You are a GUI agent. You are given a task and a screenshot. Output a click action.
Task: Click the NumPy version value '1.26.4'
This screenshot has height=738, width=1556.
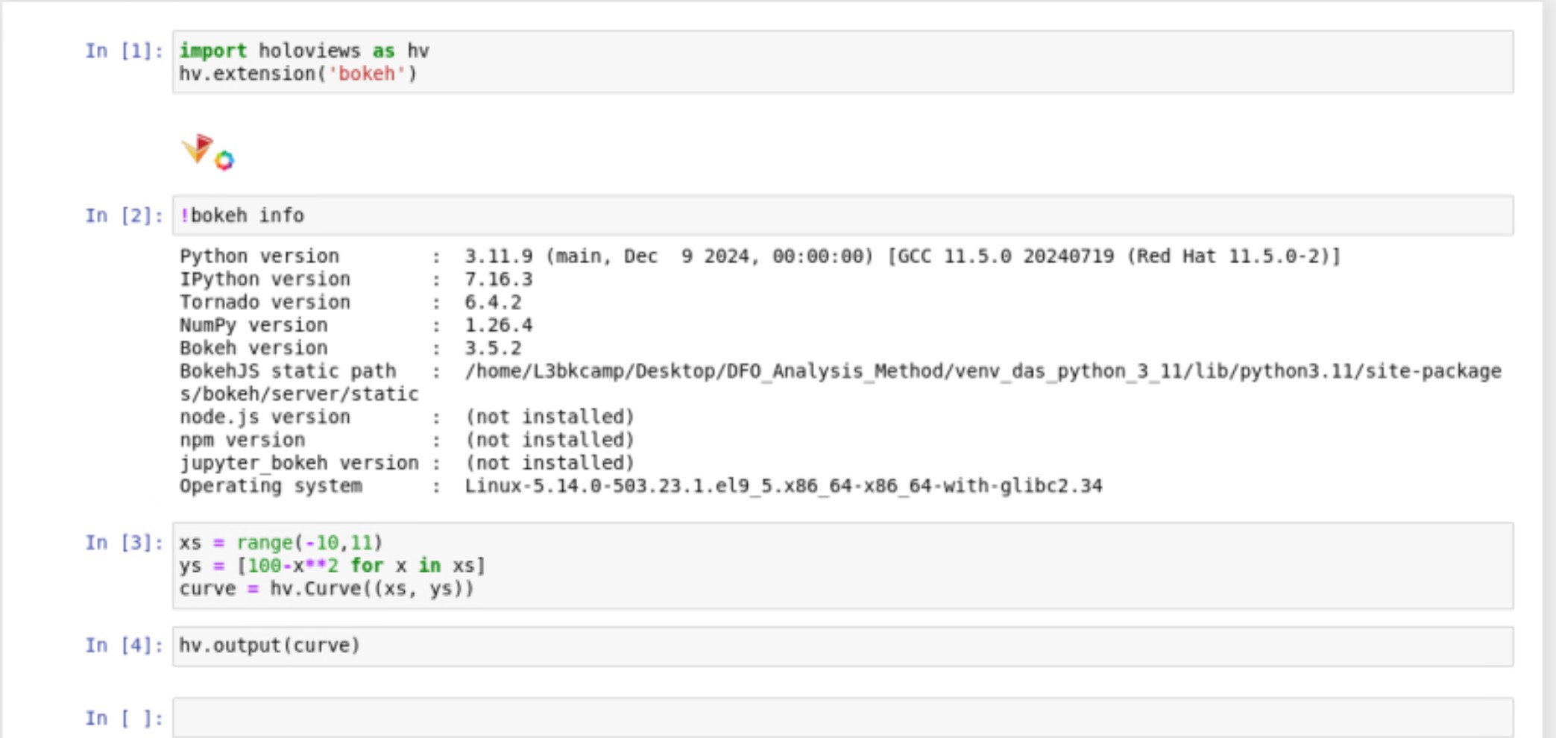coord(498,326)
